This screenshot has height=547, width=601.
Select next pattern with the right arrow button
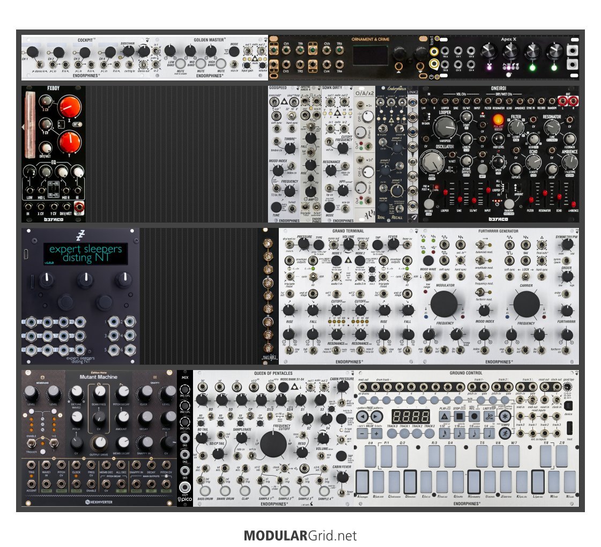[376, 416]
